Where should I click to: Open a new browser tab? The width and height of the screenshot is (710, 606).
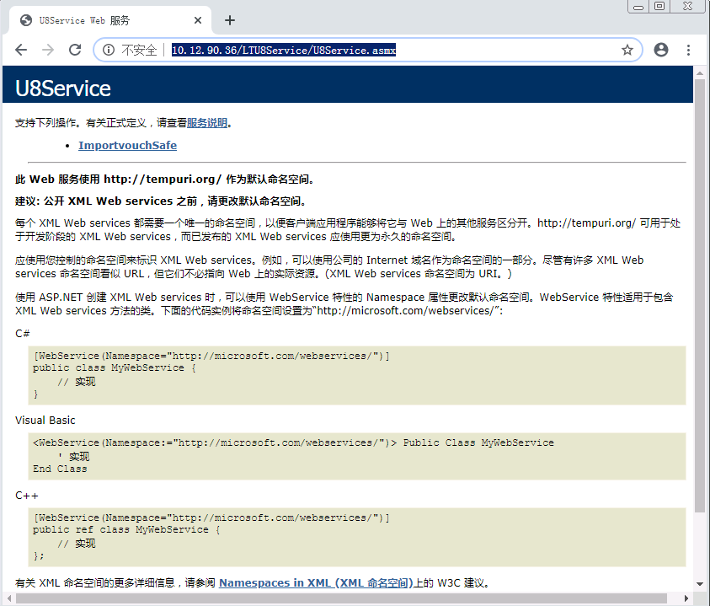click(230, 20)
